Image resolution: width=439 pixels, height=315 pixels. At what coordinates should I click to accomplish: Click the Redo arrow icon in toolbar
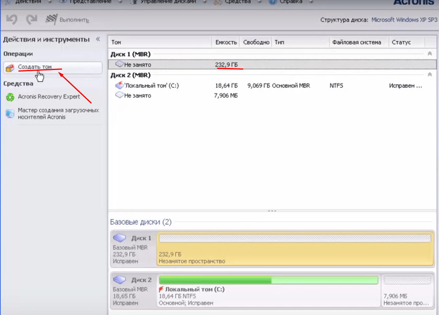coord(31,20)
